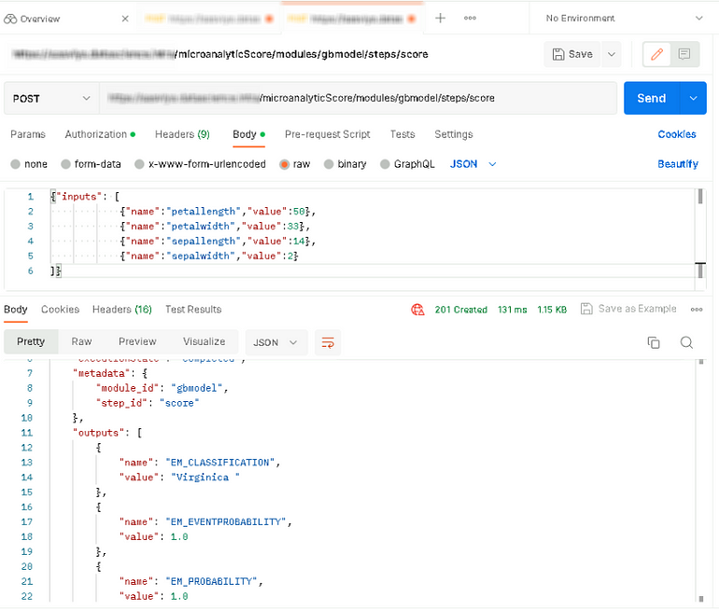Image resolution: width=719 pixels, height=610 pixels.
Task: Open the Pre-request Script tab
Action: click(327, 134)
